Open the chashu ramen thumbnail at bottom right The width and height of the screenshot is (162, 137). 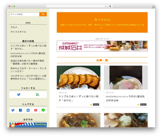pos(126,120)
